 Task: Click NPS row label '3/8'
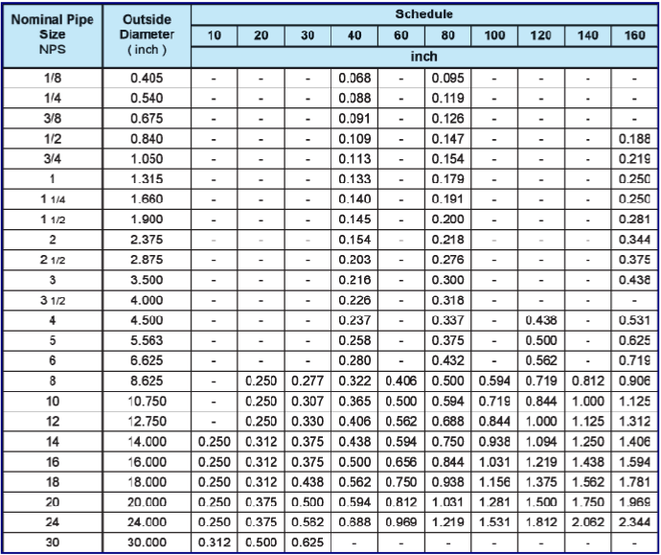point(53,119)
